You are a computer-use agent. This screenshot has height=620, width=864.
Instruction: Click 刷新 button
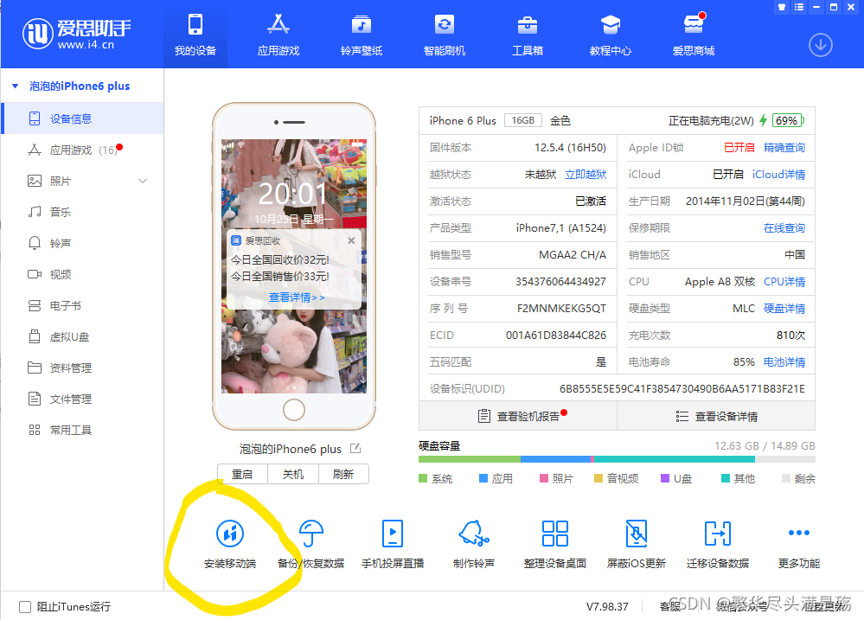(343, 475)
